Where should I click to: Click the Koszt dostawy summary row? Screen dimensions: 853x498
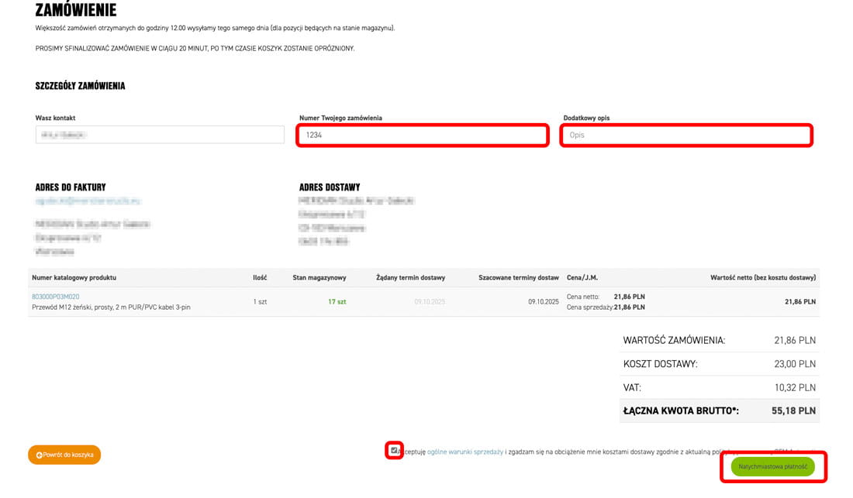pos(719,364)
